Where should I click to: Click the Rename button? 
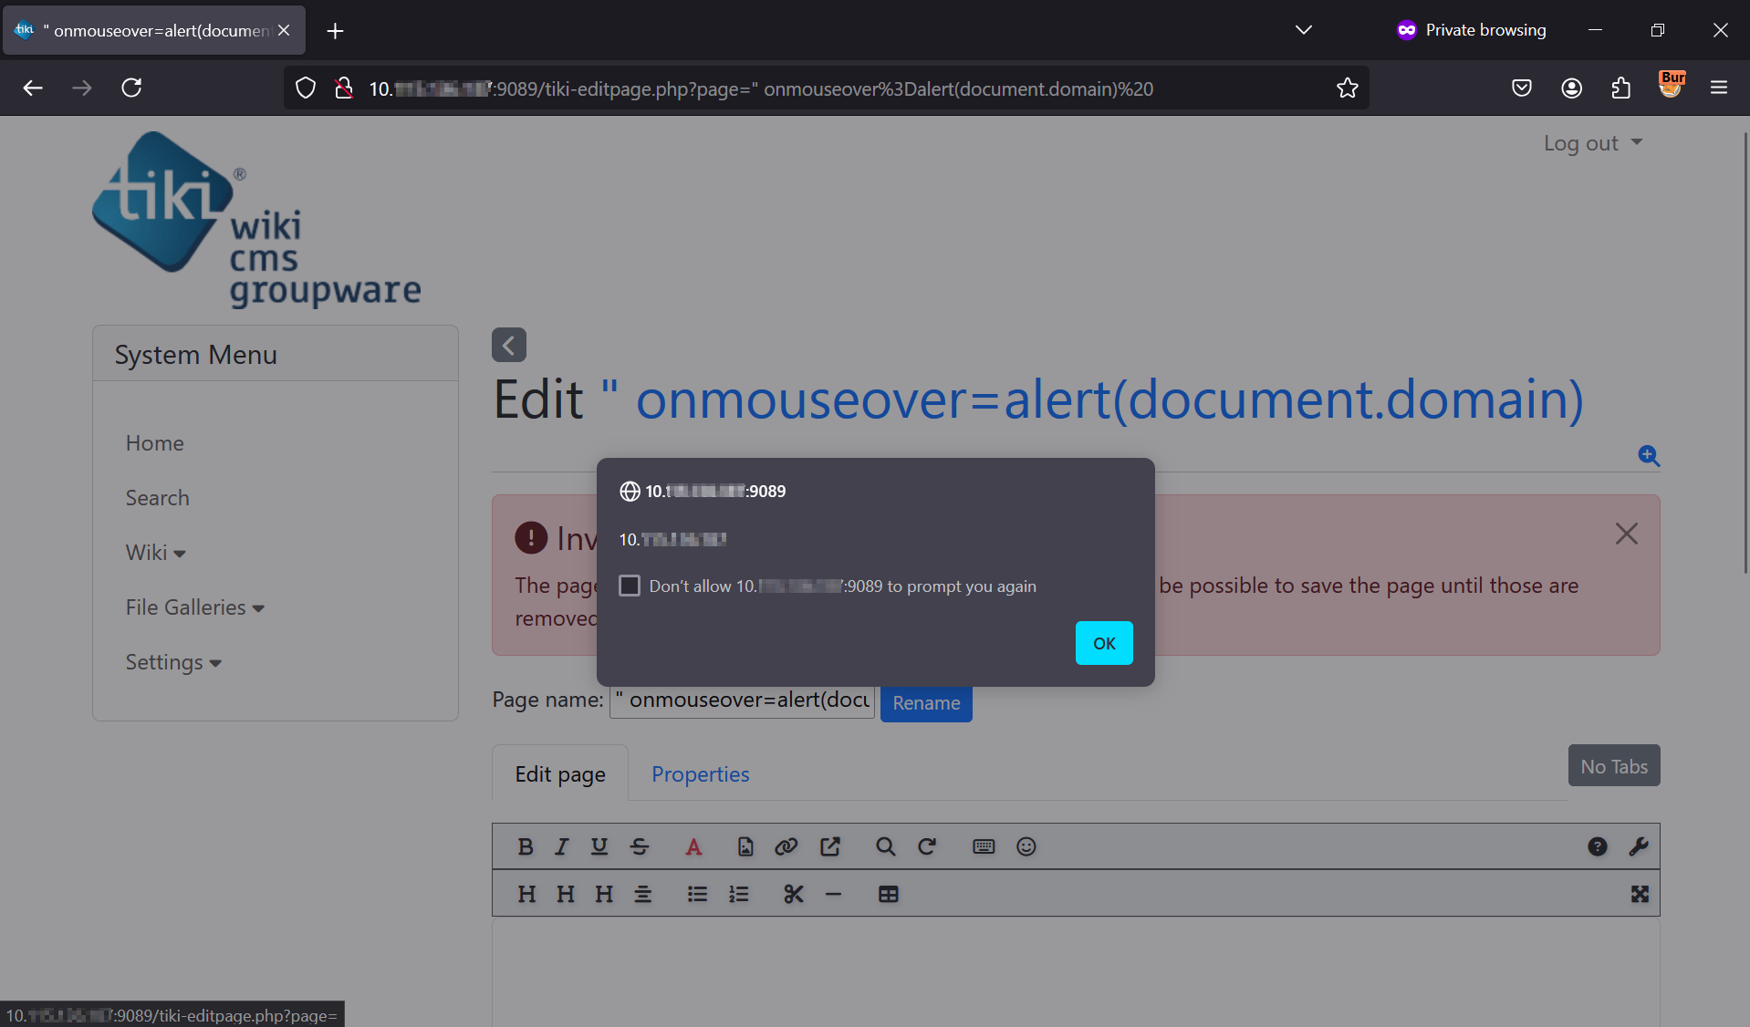pyautogui.click(x=926, y=703)
